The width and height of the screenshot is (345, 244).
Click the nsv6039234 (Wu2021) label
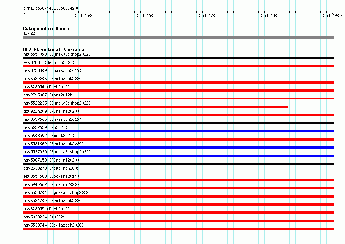(45, 217)
